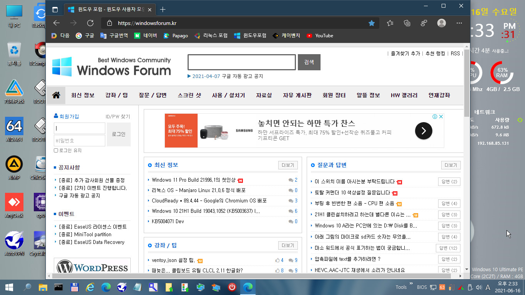Click 더보기 in the 최신 정보 section
The width and height of the screenshot is (525, 295).
pos(288,165)
